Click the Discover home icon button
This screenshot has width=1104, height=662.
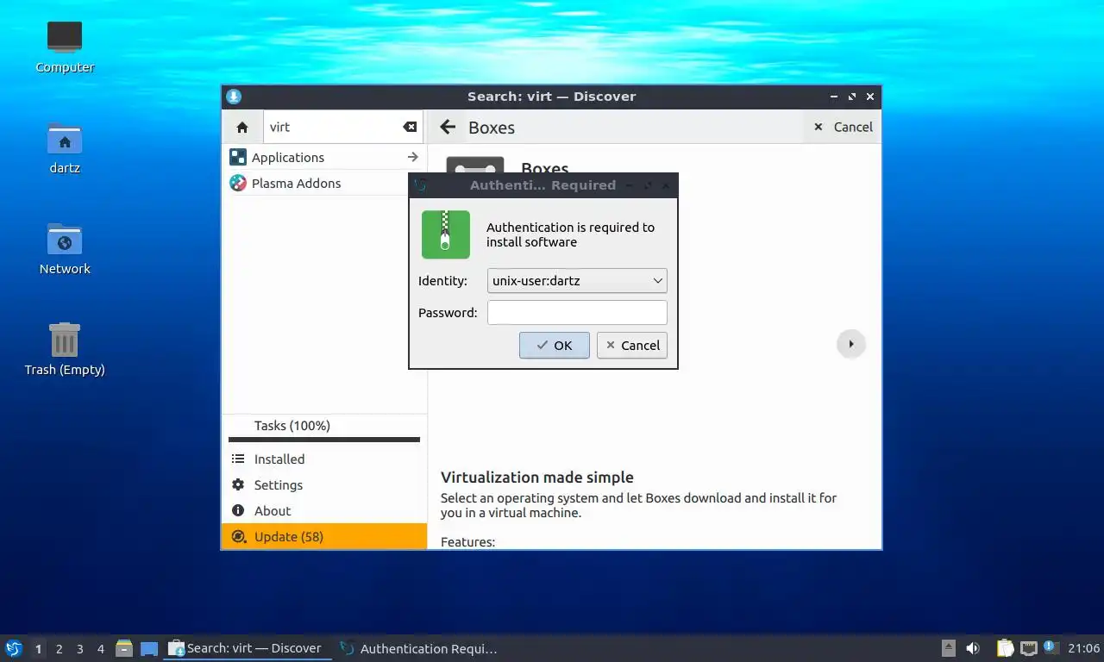(242, 127)
